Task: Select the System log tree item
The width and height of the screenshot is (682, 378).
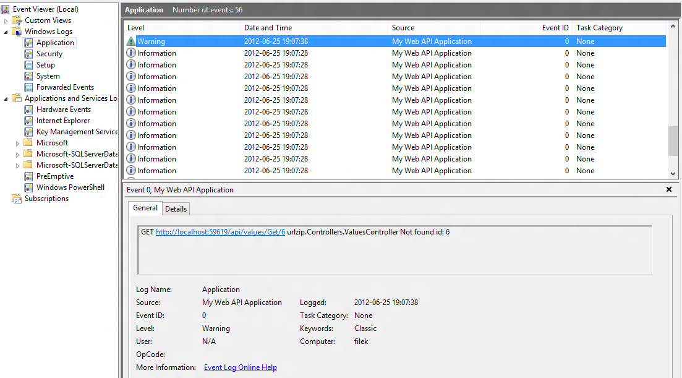Action: pos(48,76)
